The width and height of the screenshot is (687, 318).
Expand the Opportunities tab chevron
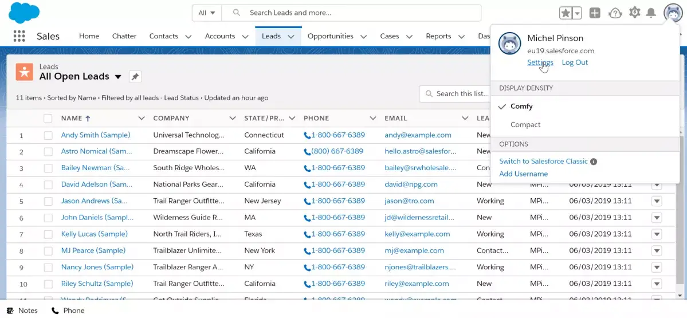(364, 37)
